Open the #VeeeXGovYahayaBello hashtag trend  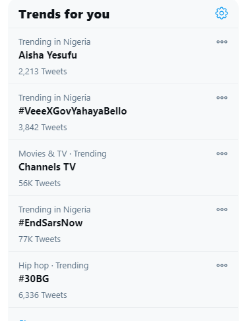coord(73,111)
